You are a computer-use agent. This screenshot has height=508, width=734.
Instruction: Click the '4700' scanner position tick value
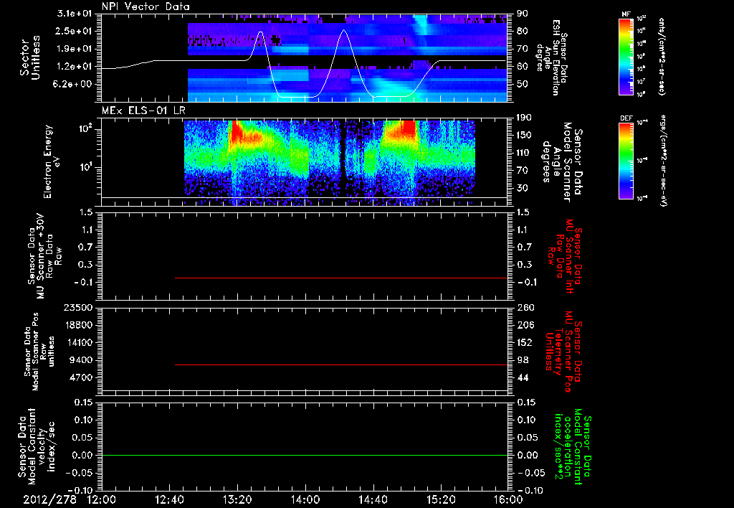80,377
